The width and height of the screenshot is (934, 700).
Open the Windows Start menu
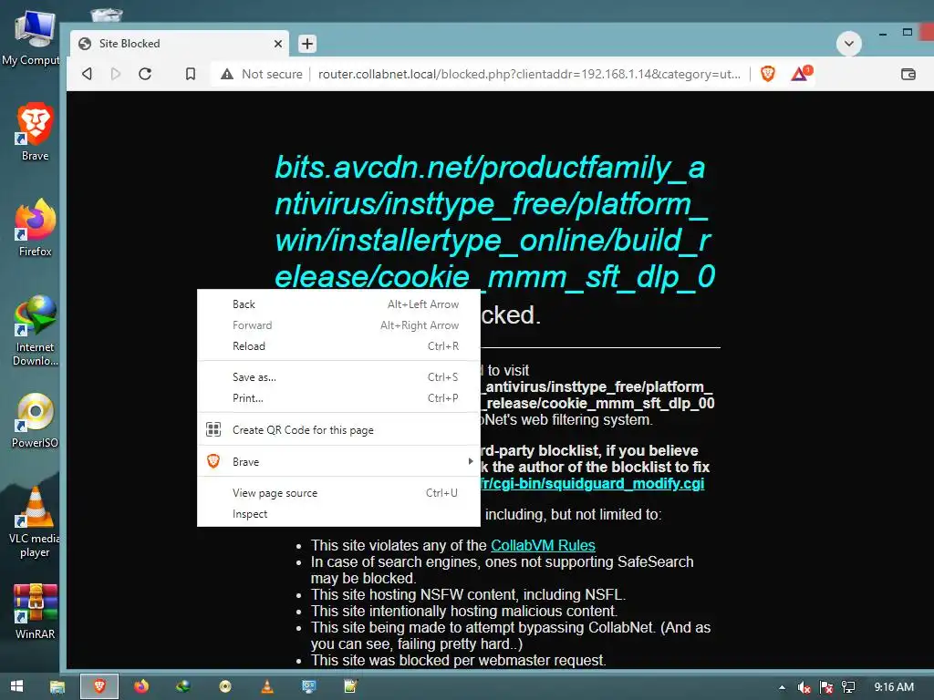pyautogui.click(x=16, y=686)
